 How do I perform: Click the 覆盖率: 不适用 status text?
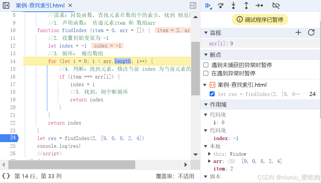[175, 176]
